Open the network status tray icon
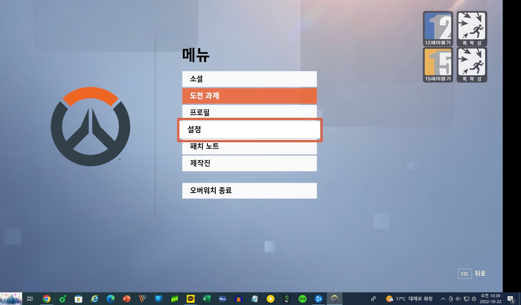521x305 pixels. tap(466, 299)
